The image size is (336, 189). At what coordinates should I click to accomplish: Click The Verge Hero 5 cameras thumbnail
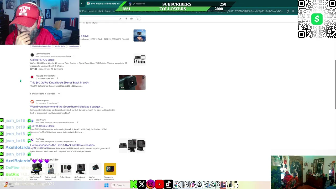click(x=132, y=145)
